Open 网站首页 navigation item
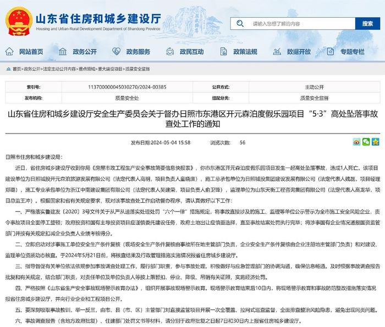Viewport: 385px width, 327px height. [x=31, y=52]
